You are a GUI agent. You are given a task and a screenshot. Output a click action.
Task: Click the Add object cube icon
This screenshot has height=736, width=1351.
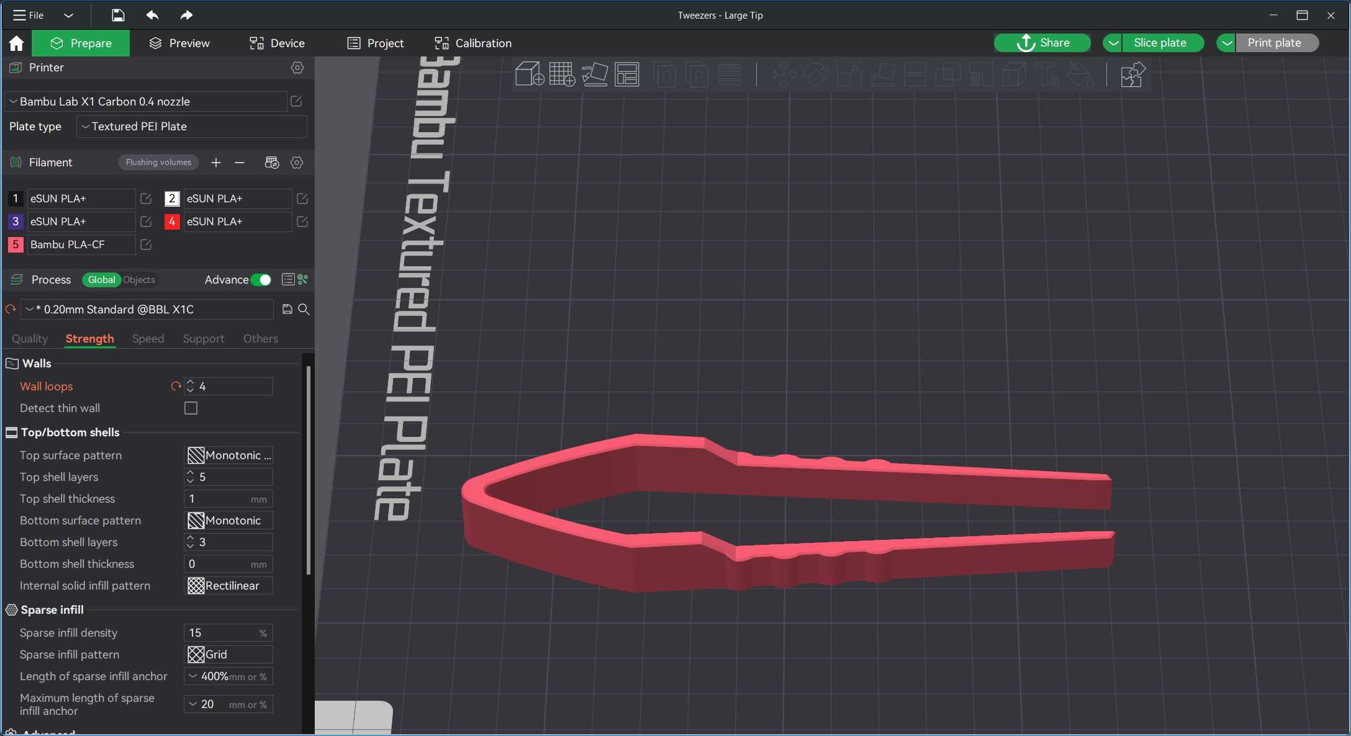pos(530,74)
